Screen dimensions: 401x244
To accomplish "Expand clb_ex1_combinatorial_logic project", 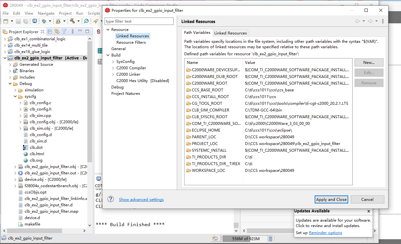I will click(x=5, y=39).
